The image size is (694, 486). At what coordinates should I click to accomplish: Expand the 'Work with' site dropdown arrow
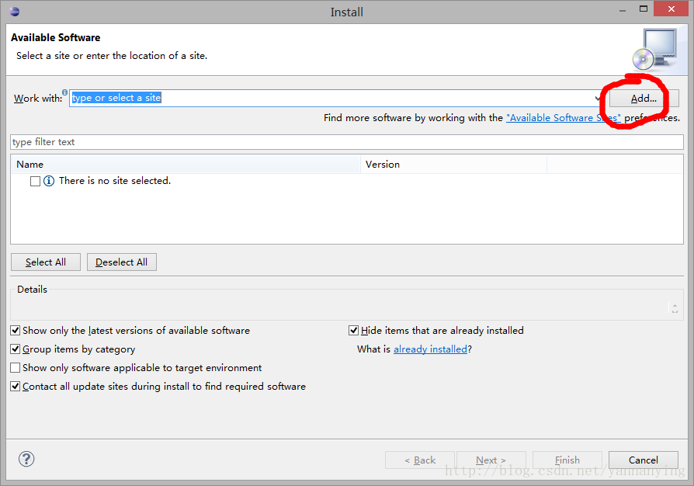coord(598,99)
